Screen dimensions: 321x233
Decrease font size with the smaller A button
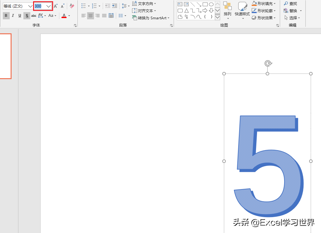tap(62, 6)
